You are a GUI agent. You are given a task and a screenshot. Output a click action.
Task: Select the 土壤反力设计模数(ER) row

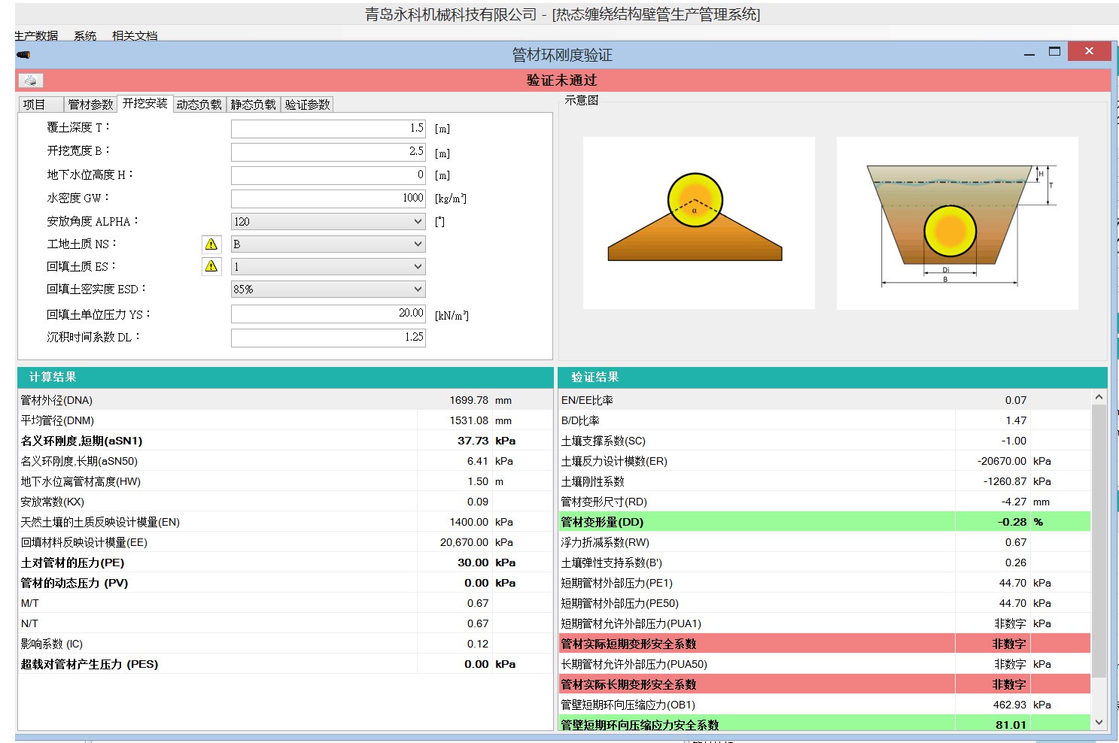pos(825,461)
